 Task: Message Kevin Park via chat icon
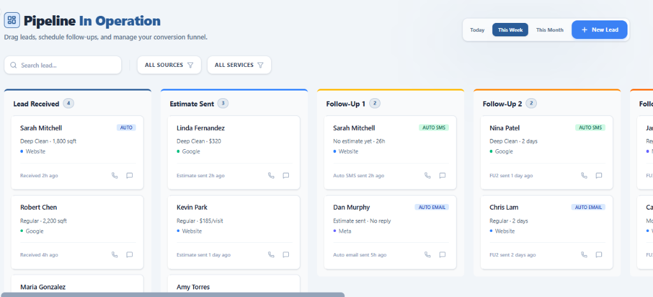pos(286,254)
